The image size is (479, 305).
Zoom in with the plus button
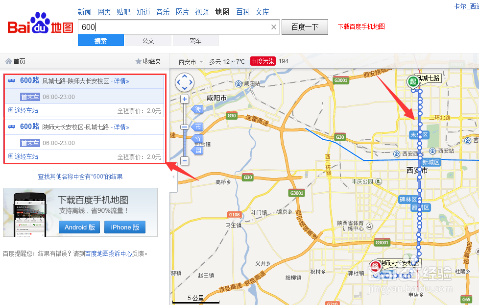tap(185, 99)
